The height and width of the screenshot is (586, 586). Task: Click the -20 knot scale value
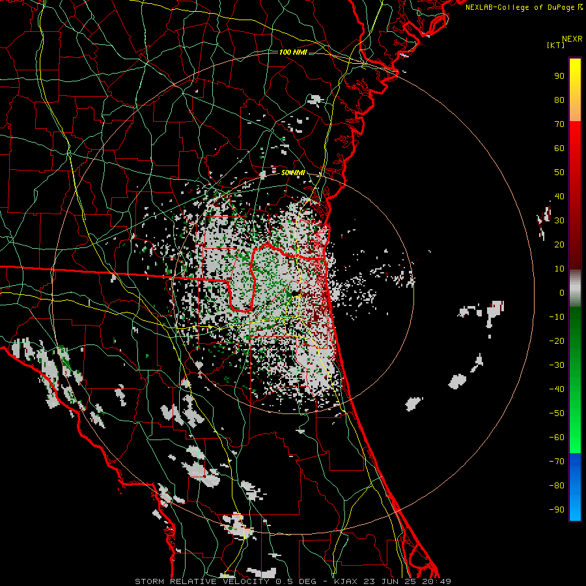557,341
